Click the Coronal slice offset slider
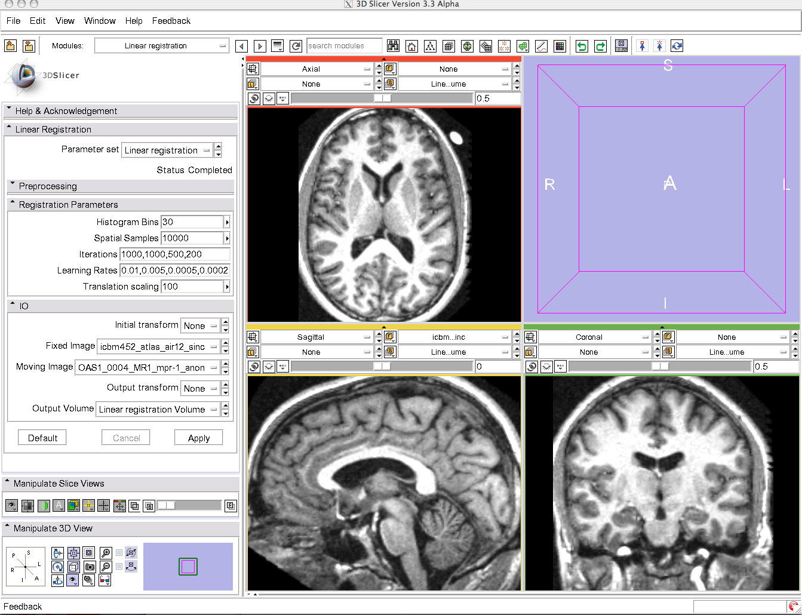The width and height of the screenshot is (802, 615). (x=659, y=367)
